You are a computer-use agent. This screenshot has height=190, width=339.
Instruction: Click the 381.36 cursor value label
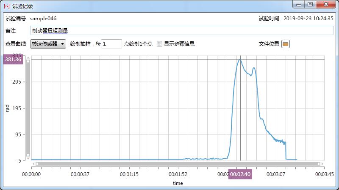coord(13,59)
